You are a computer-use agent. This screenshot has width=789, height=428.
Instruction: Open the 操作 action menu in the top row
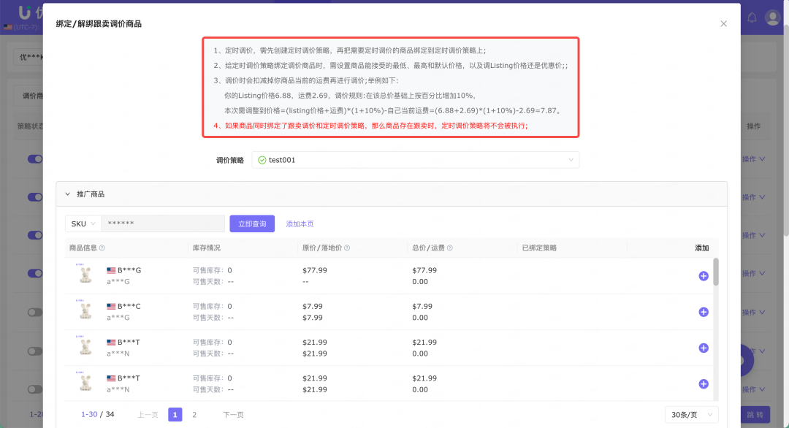coord(751,158)
